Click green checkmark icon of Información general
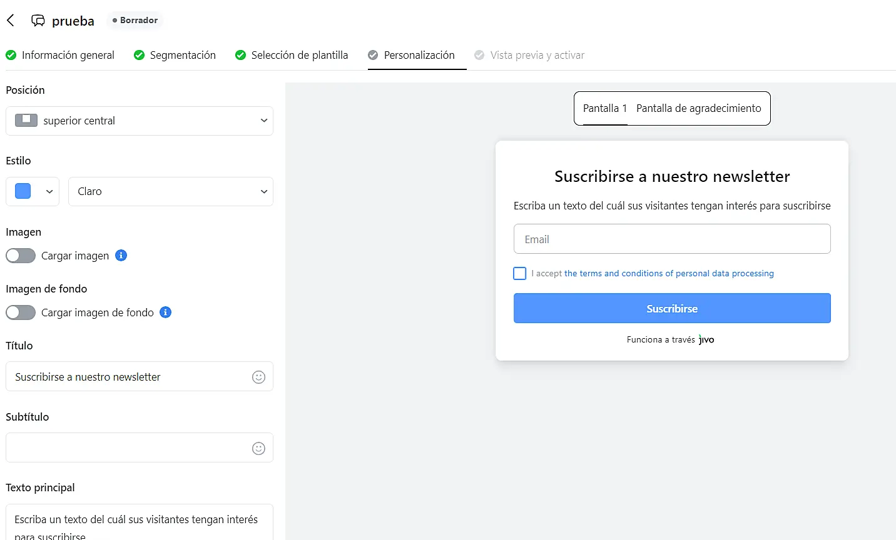 click(x=11, y=55)
